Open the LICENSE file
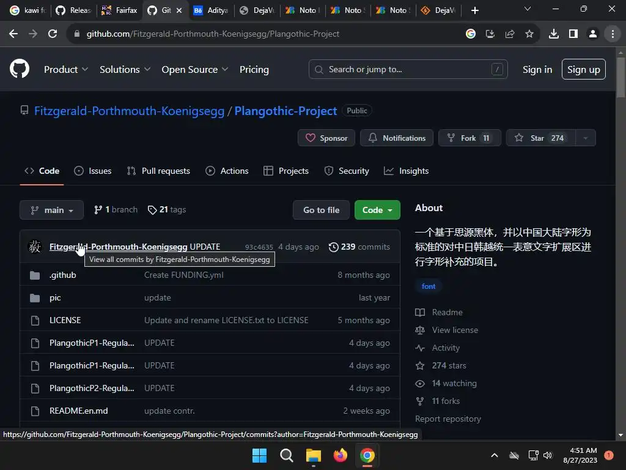Viewport: 626px width, 470px height. [65, 320]
